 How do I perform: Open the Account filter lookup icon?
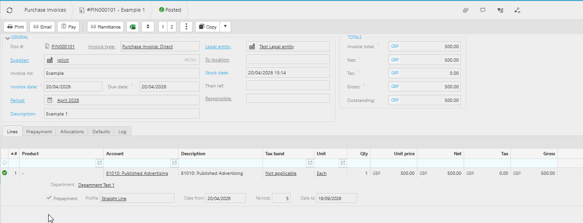[174, 163]
